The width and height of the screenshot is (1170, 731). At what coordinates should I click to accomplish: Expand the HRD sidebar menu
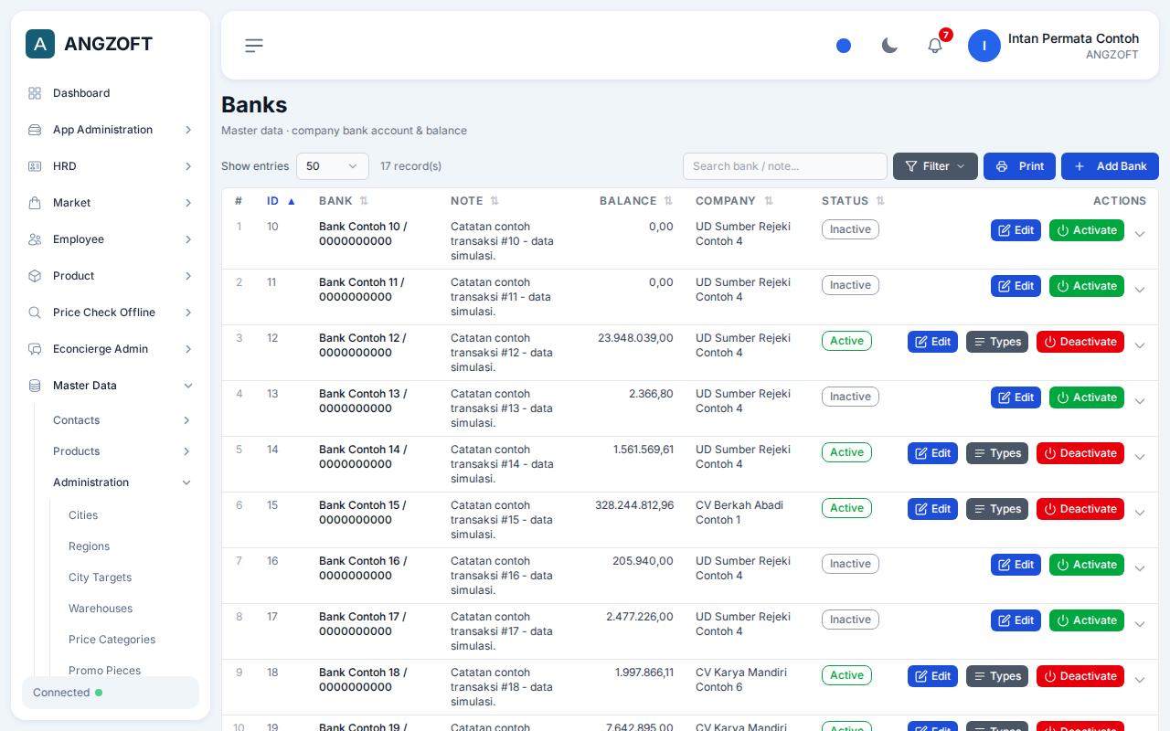click(111, 166)
